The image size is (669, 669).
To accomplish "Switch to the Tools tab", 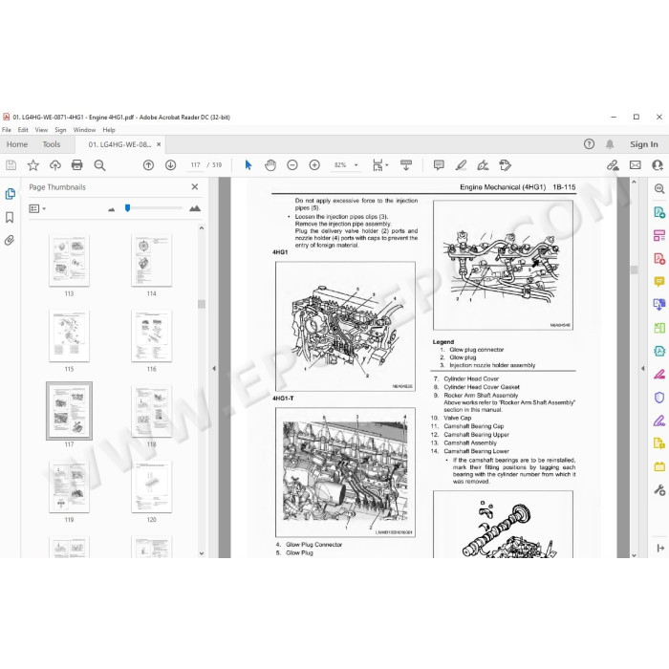I will pos(52,144).
